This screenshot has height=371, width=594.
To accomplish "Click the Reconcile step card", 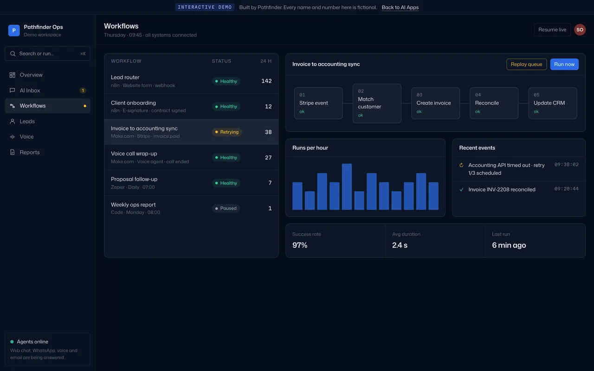I will [494, 103].
